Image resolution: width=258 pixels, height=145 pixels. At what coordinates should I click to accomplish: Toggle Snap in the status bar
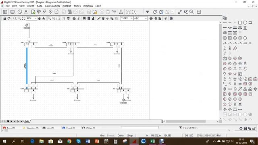coord(130,135)
